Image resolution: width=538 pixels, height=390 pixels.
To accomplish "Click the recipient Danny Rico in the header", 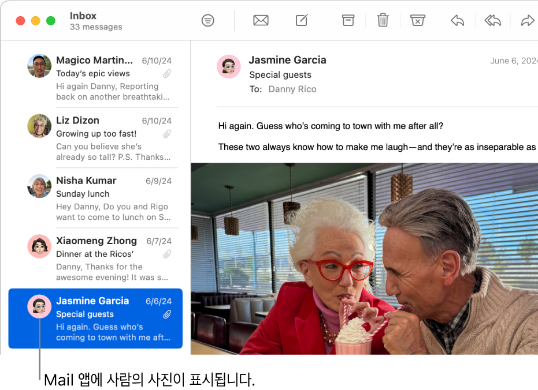I will tap(292, 89).
